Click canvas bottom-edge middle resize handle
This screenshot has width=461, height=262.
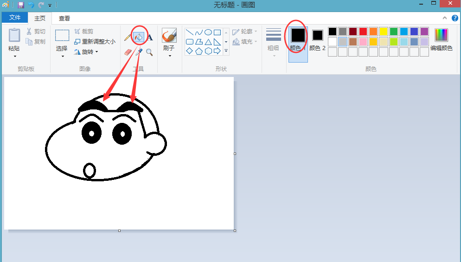point(119,230)
